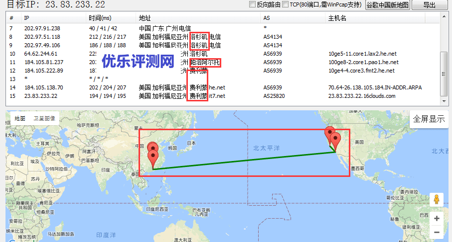Click the Street View pegman icon
Screen dimensions: 452x242
[x=437, y=199]
